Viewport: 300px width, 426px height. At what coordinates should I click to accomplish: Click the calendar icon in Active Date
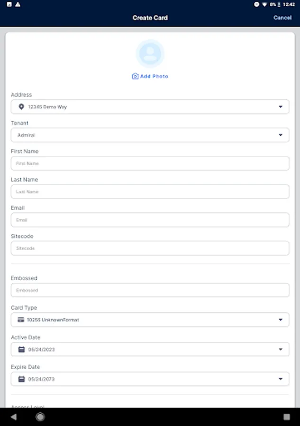21,349
